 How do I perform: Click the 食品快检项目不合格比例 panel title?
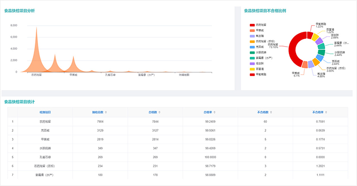[265, 10]
